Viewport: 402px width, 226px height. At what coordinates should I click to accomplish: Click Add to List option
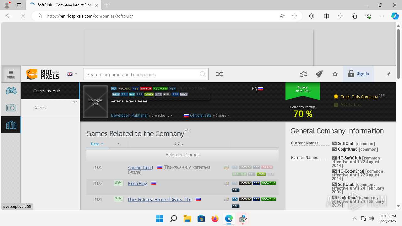[x=350, y=105]
